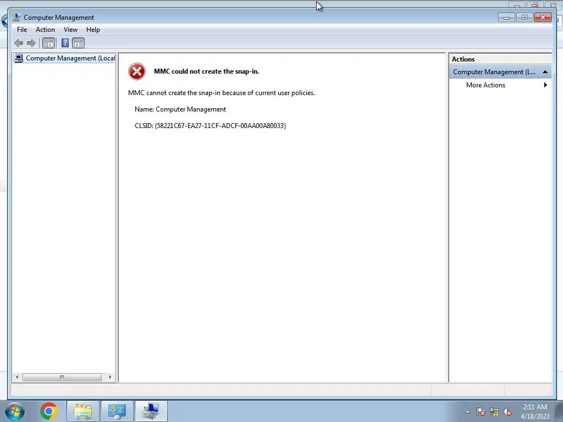
Task: Open Windows Explorer from taskbar
Action: [83, 411]
